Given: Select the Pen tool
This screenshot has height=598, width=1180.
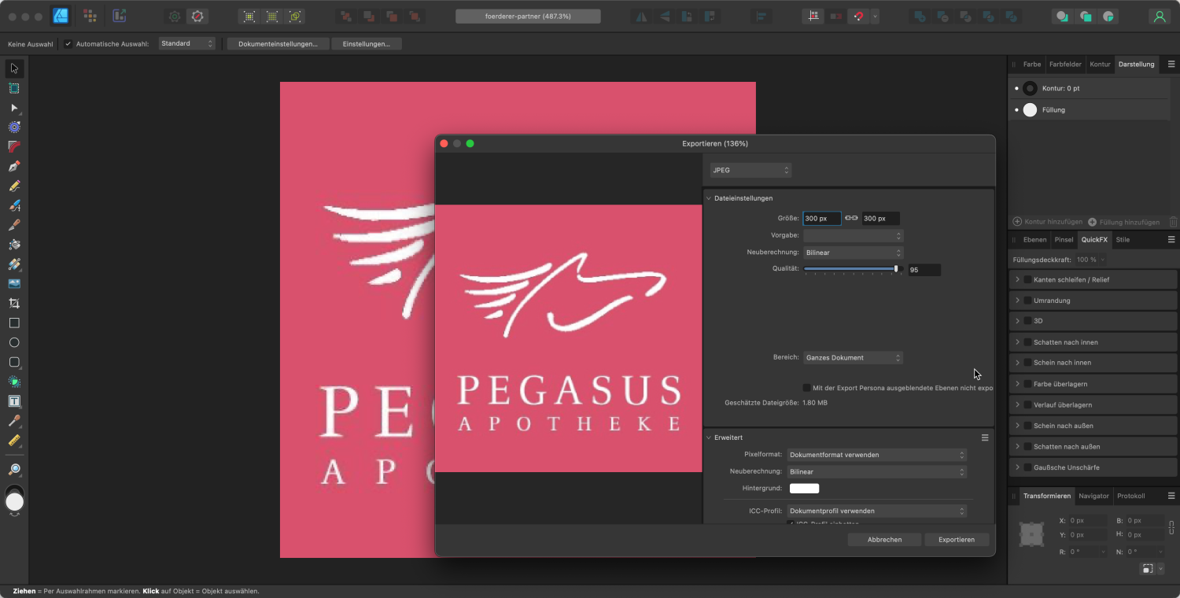Looking at the screenshot, I should pyautogui.click(x=14, y=167).
